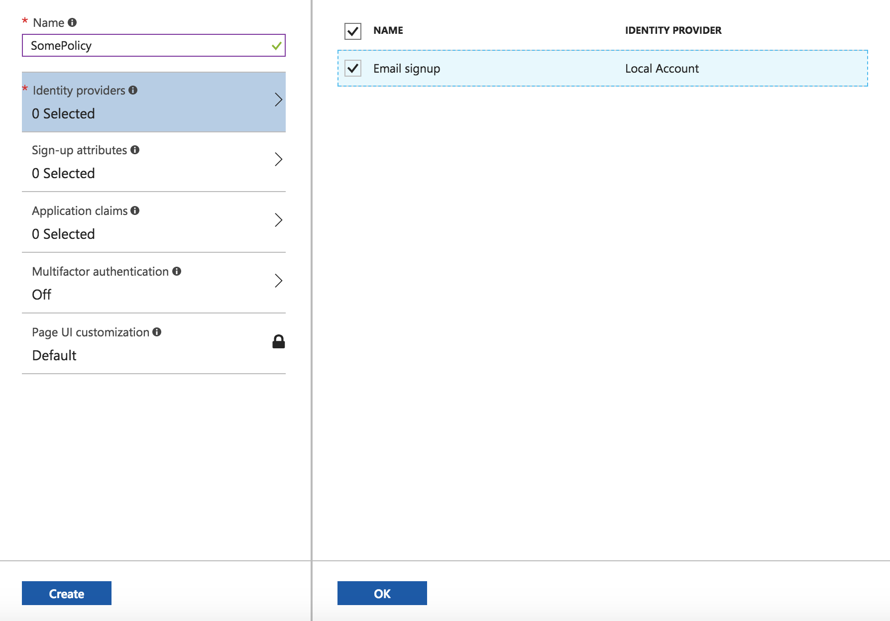
Task: Click the Create button
Action: pos(67,593)
